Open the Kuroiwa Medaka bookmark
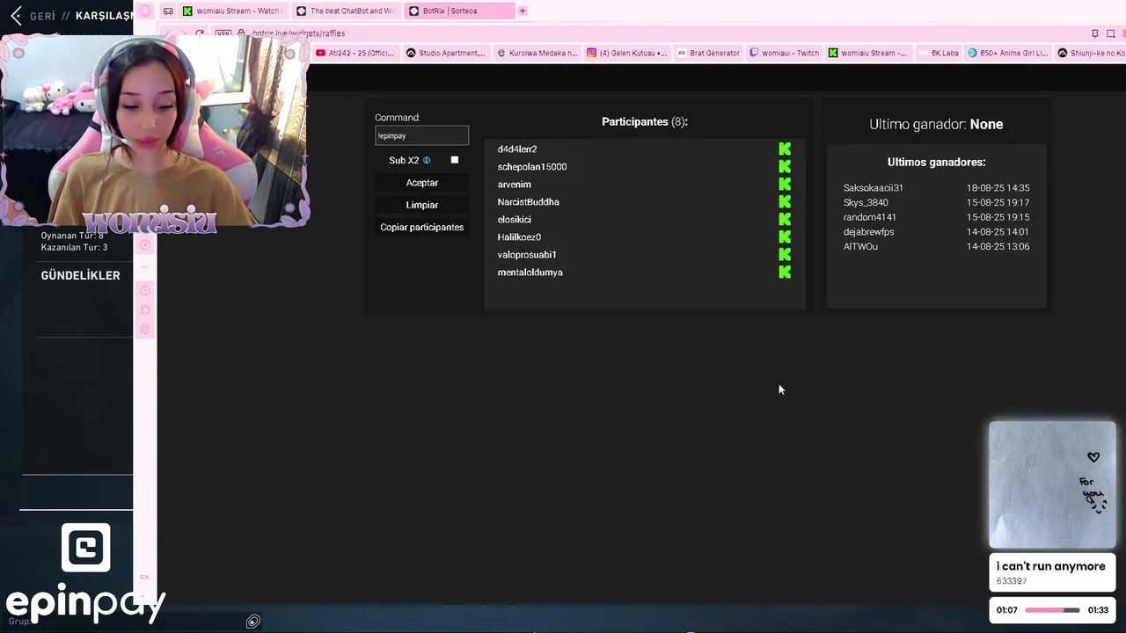 tap(537, 53)
